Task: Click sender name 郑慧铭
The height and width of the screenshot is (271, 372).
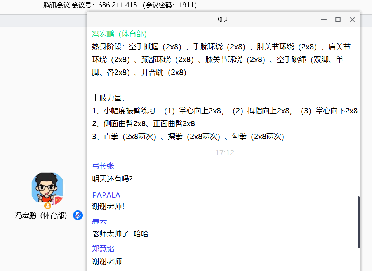Action: point(103,248)
